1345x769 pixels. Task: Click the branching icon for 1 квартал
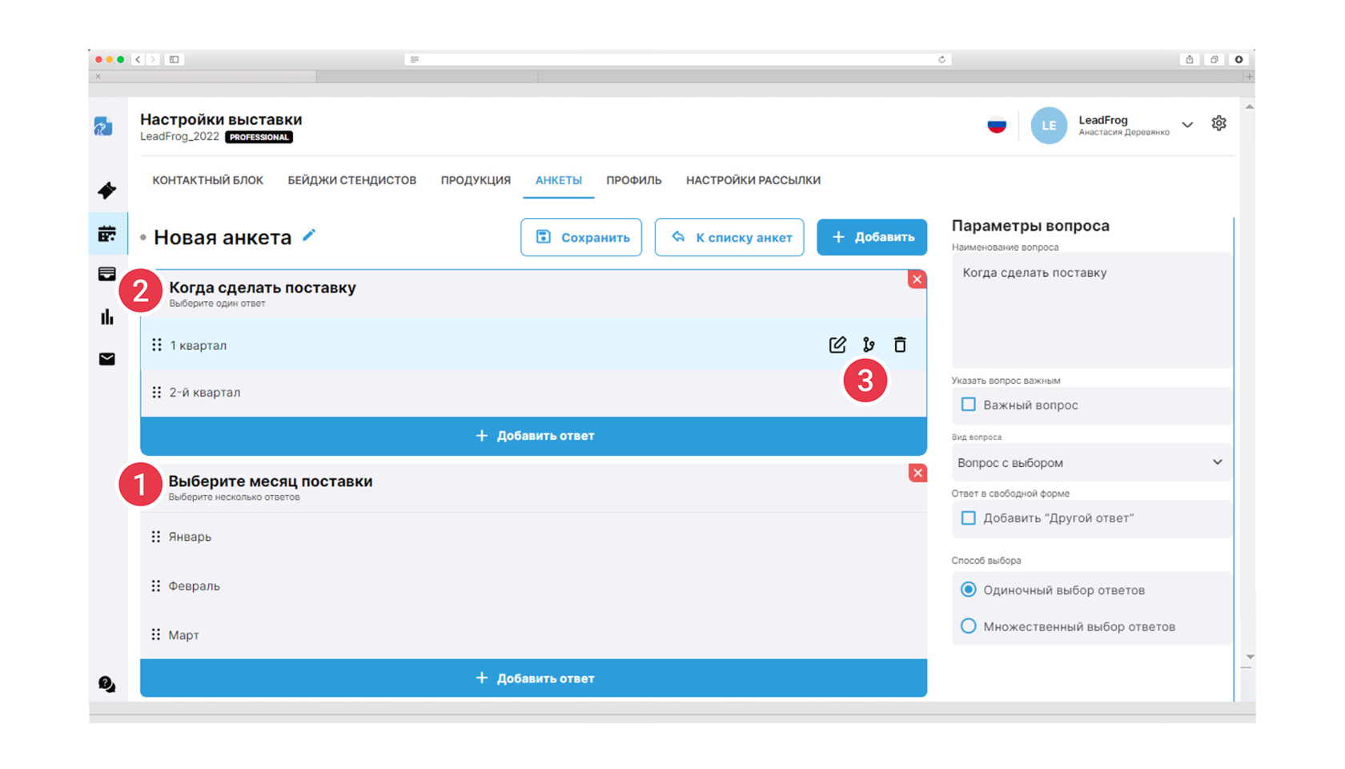(x=869, y=344)
